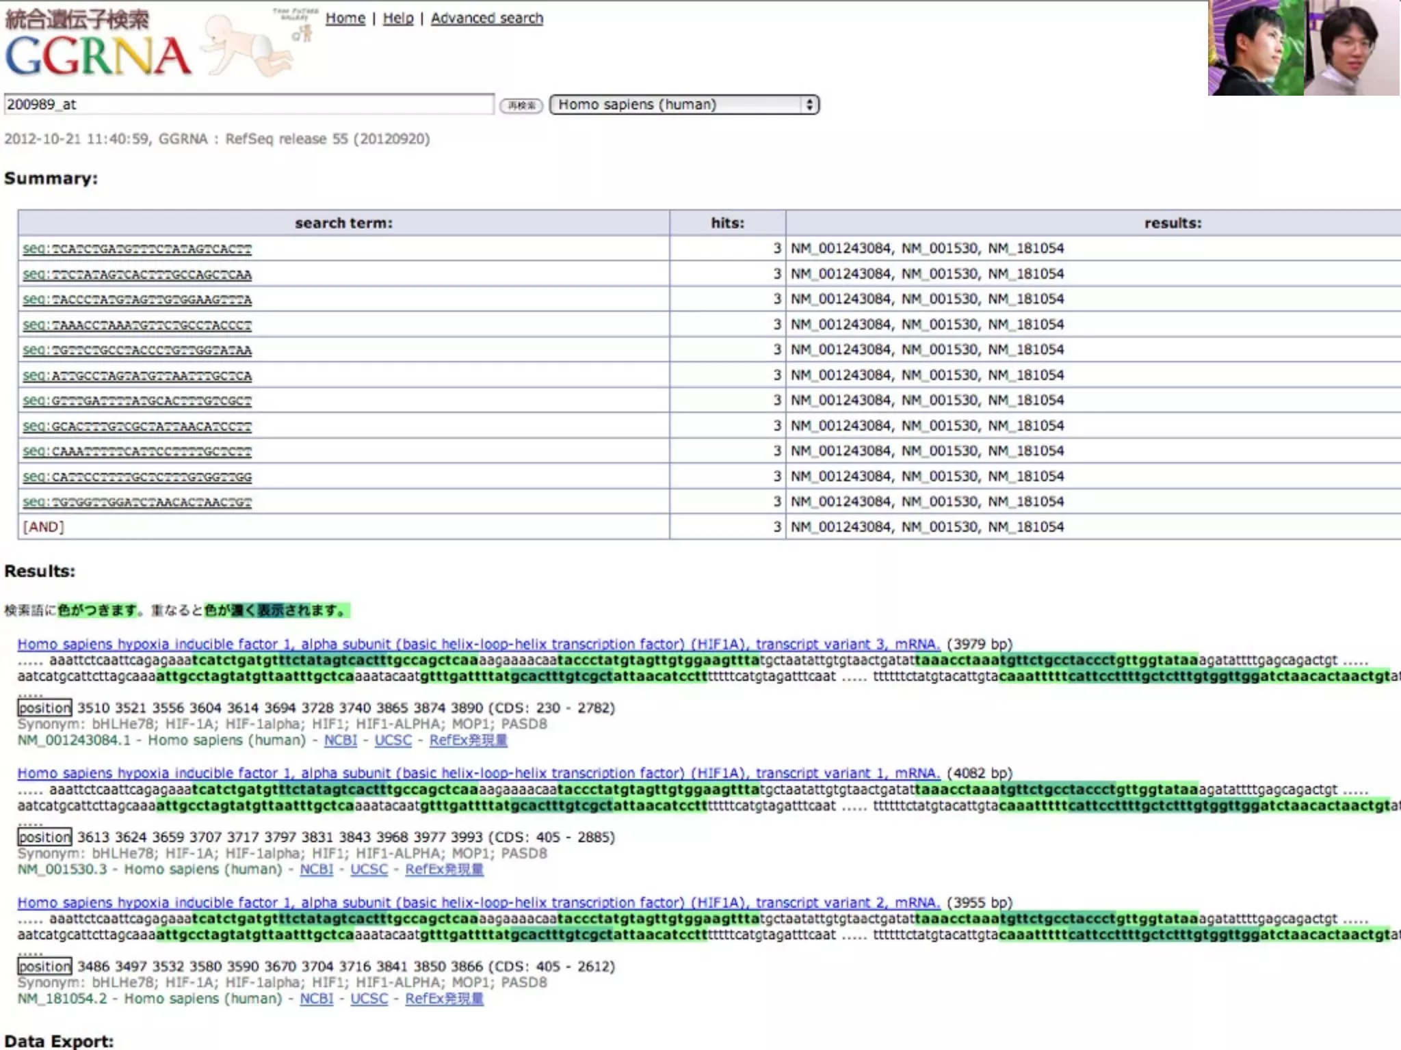This screenshot has height=1050, width=1401.
Task: Click the search box containing 200989_at
Action: 248,105
